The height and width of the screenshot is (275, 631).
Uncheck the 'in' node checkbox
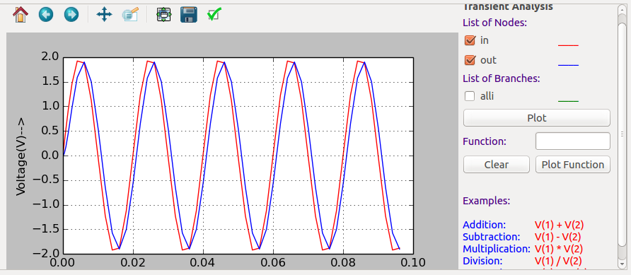(470, 40)
